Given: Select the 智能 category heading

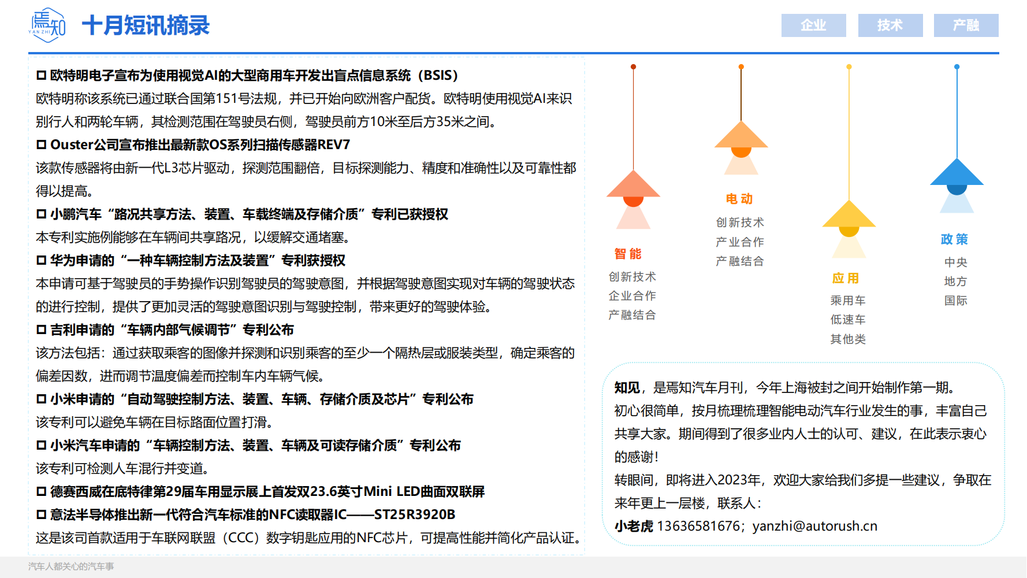Looking at the screenshot, I should [x=628, y=254].
